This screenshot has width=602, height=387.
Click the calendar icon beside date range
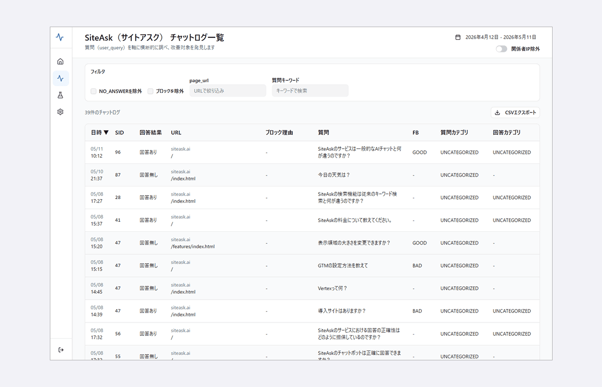click(458, 37)
